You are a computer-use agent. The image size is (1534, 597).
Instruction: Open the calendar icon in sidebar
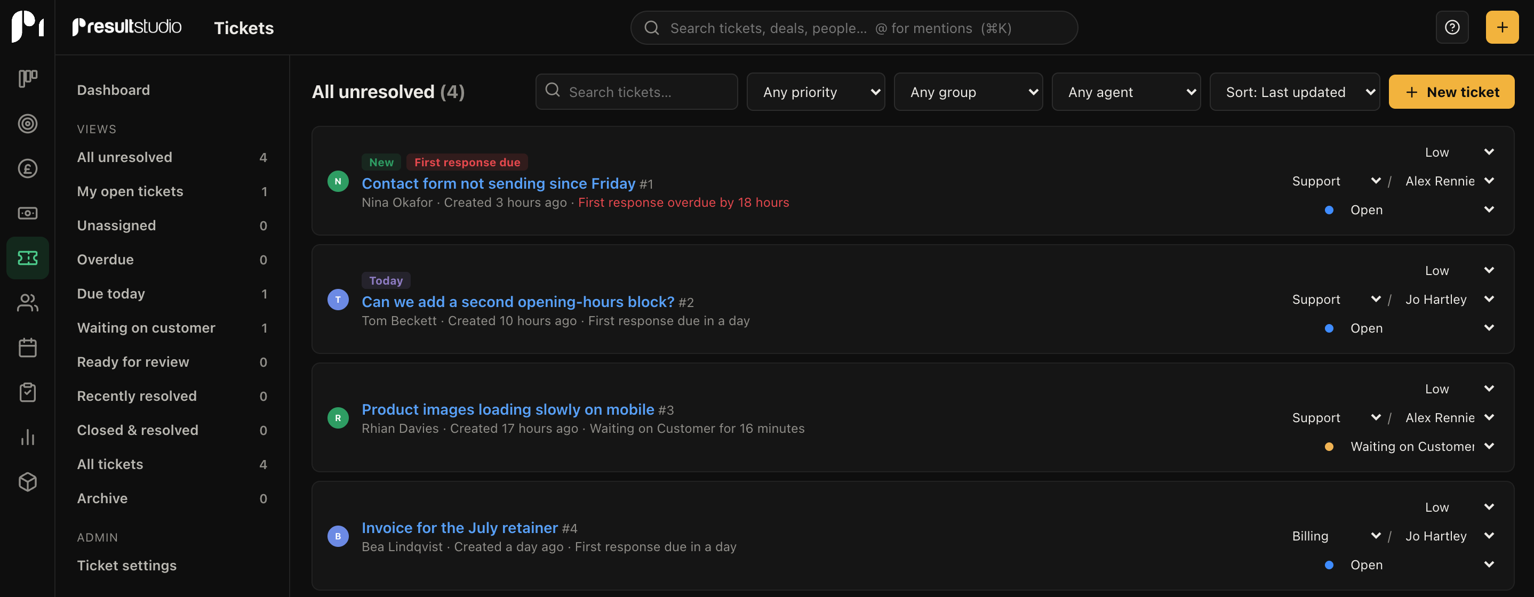[x=27, y=348]
